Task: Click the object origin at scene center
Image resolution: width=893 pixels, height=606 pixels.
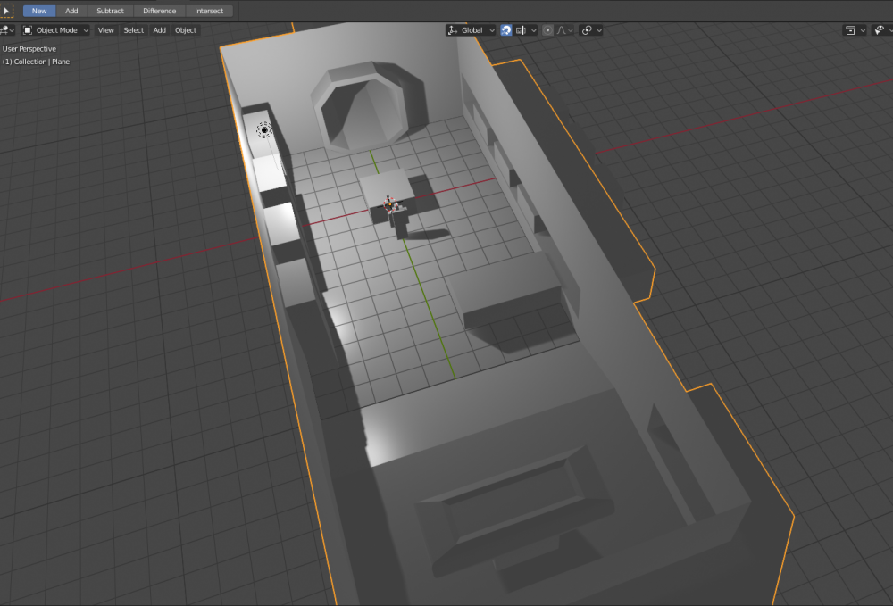Action: coord(391,204)
